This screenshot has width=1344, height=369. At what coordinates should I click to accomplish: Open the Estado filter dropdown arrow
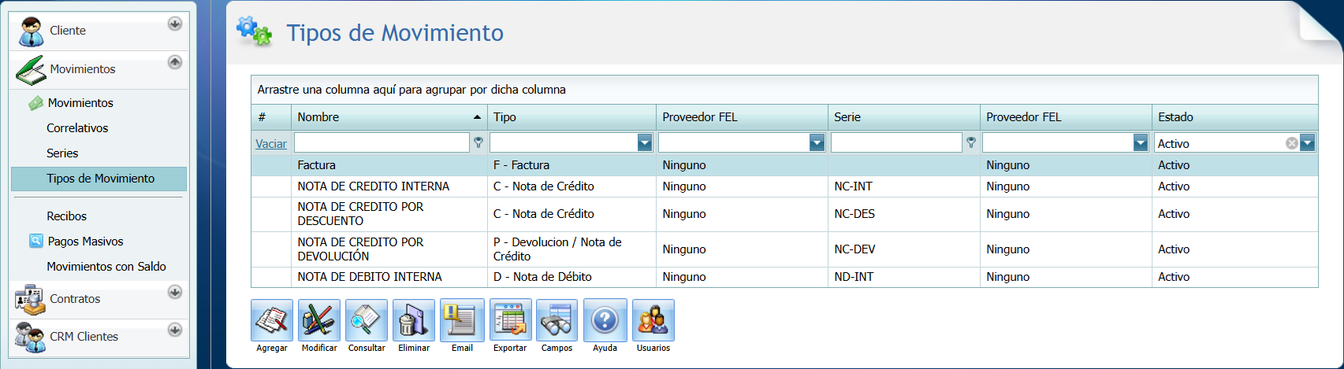1308,142
